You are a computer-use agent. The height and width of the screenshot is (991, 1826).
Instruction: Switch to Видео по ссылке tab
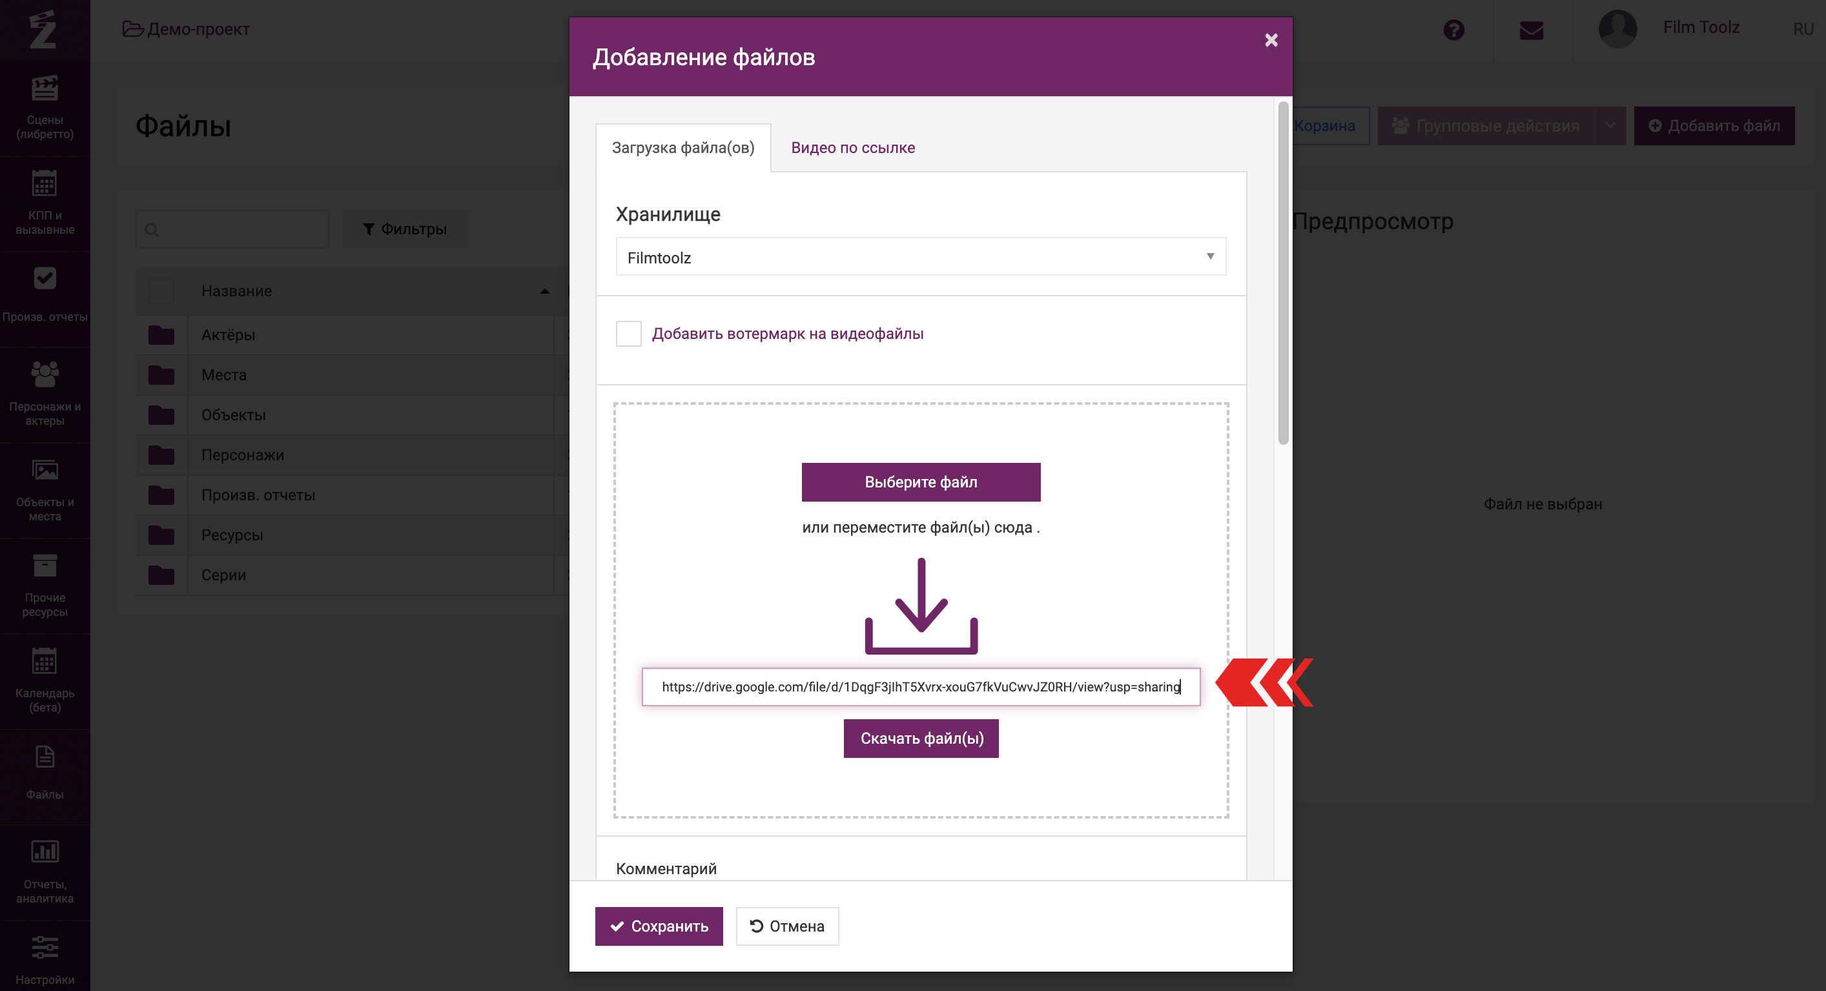tap(853, 147)
